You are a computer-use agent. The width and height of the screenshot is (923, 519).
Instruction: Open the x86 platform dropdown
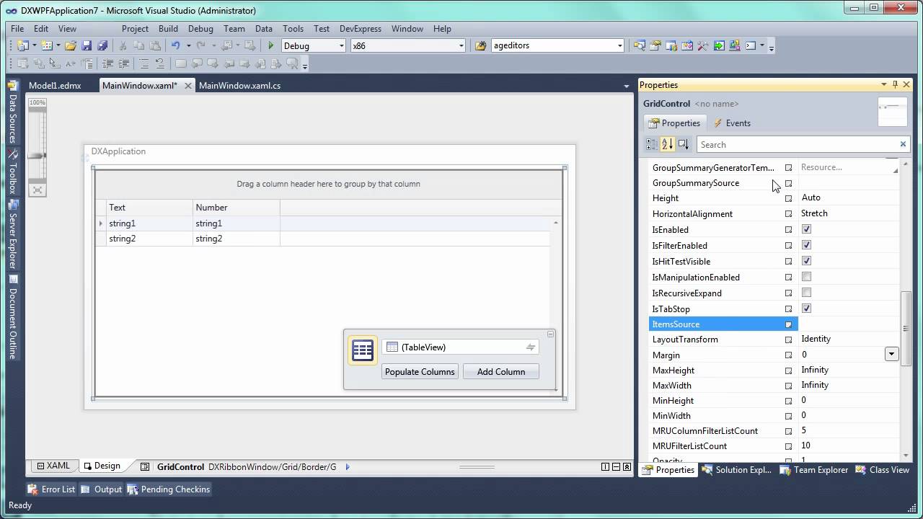(461, 45)
